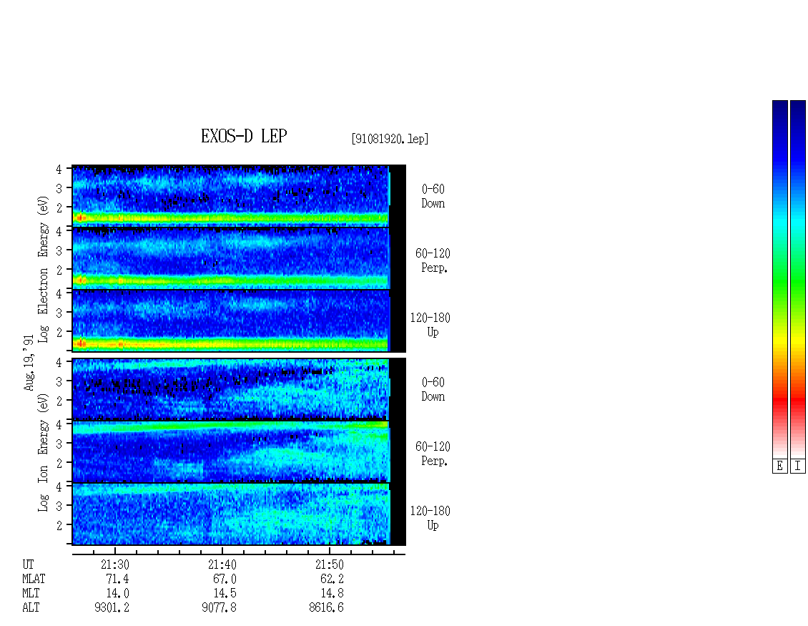The width and height of the screenshot is (808, 626).
Task: Click the MLT value 14.8
Action: 332,594
